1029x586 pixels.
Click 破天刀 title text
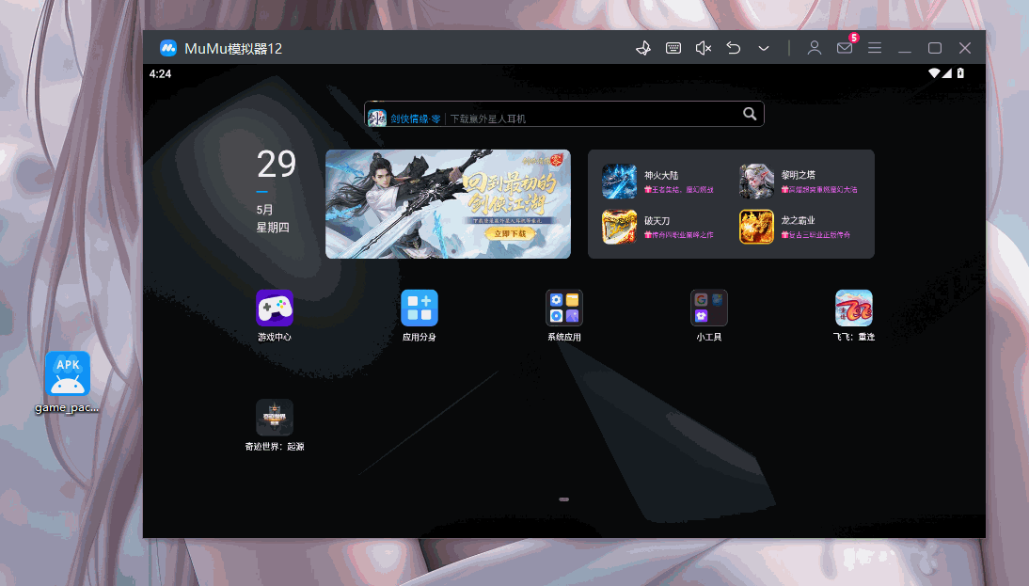click(x=657, y=220)
